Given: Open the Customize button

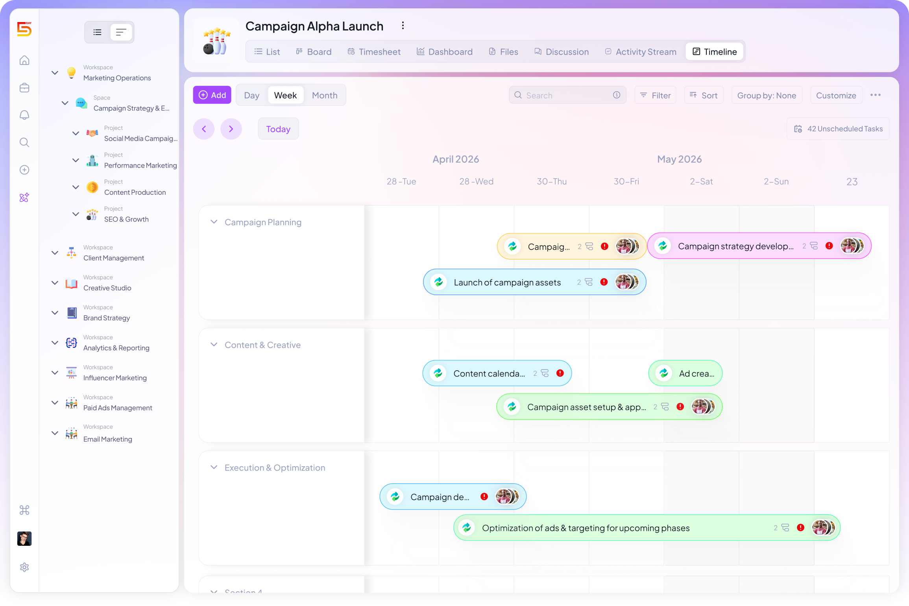Looking at the screenshot, I should 836,95.
